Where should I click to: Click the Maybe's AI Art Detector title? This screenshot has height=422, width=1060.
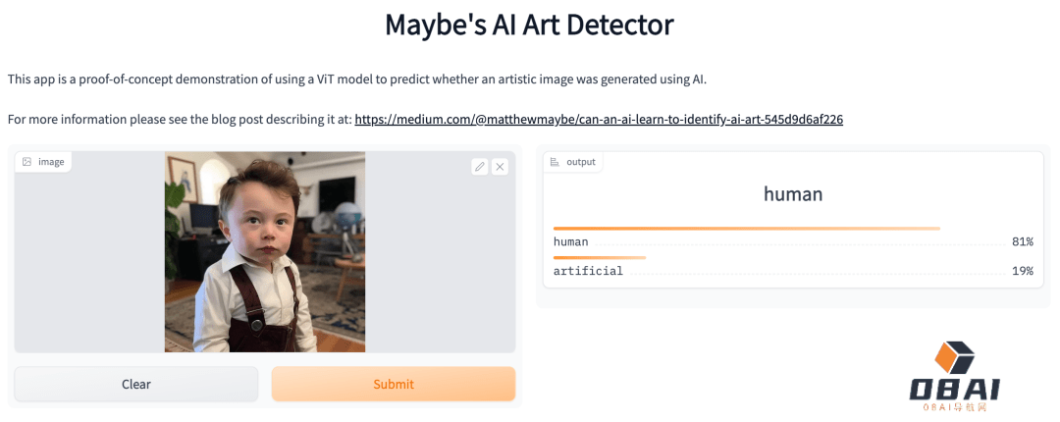coord(529,26)
